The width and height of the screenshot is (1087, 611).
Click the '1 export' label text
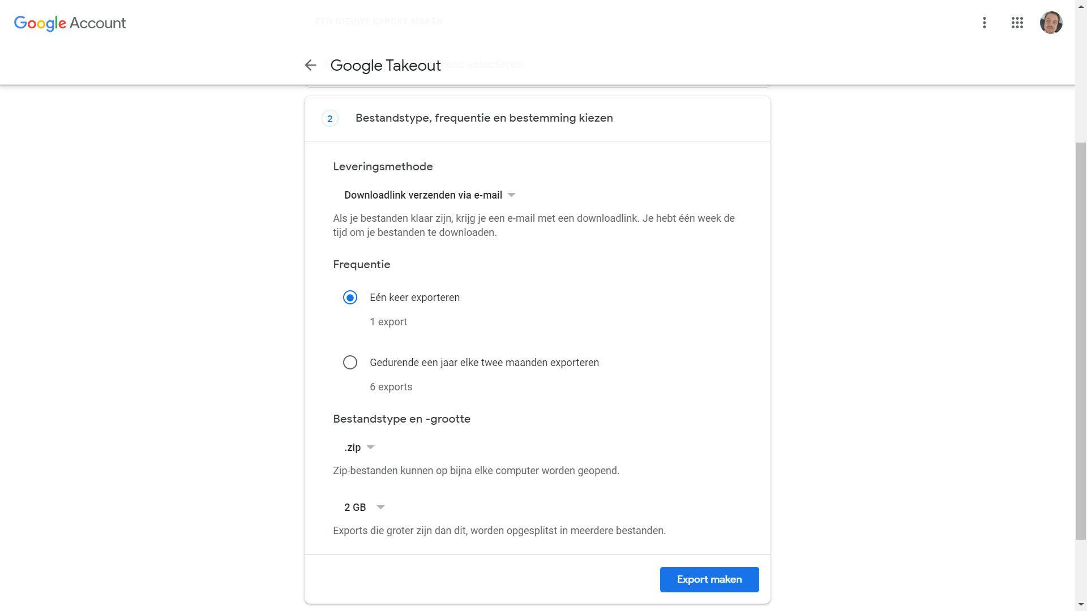tap(388, 322)
